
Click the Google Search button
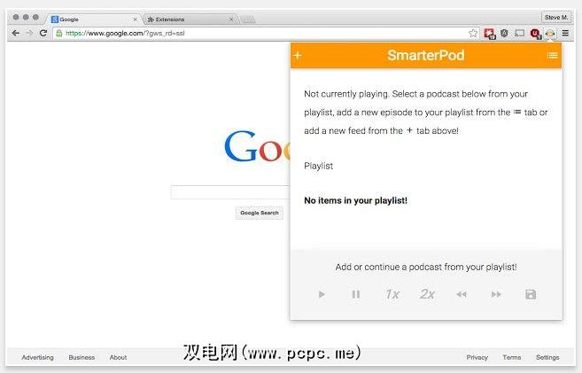[259, 213]
